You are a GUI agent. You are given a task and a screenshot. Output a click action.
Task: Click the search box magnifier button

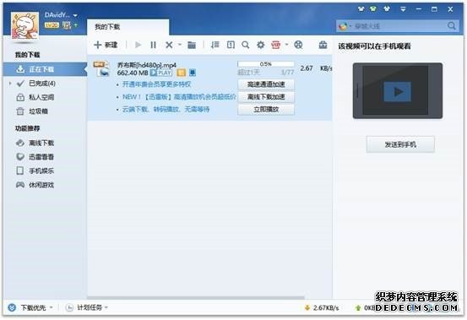coord(452,26)
